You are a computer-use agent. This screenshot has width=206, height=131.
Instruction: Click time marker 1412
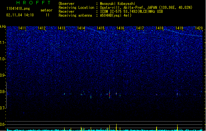click(x=42, y=28)
